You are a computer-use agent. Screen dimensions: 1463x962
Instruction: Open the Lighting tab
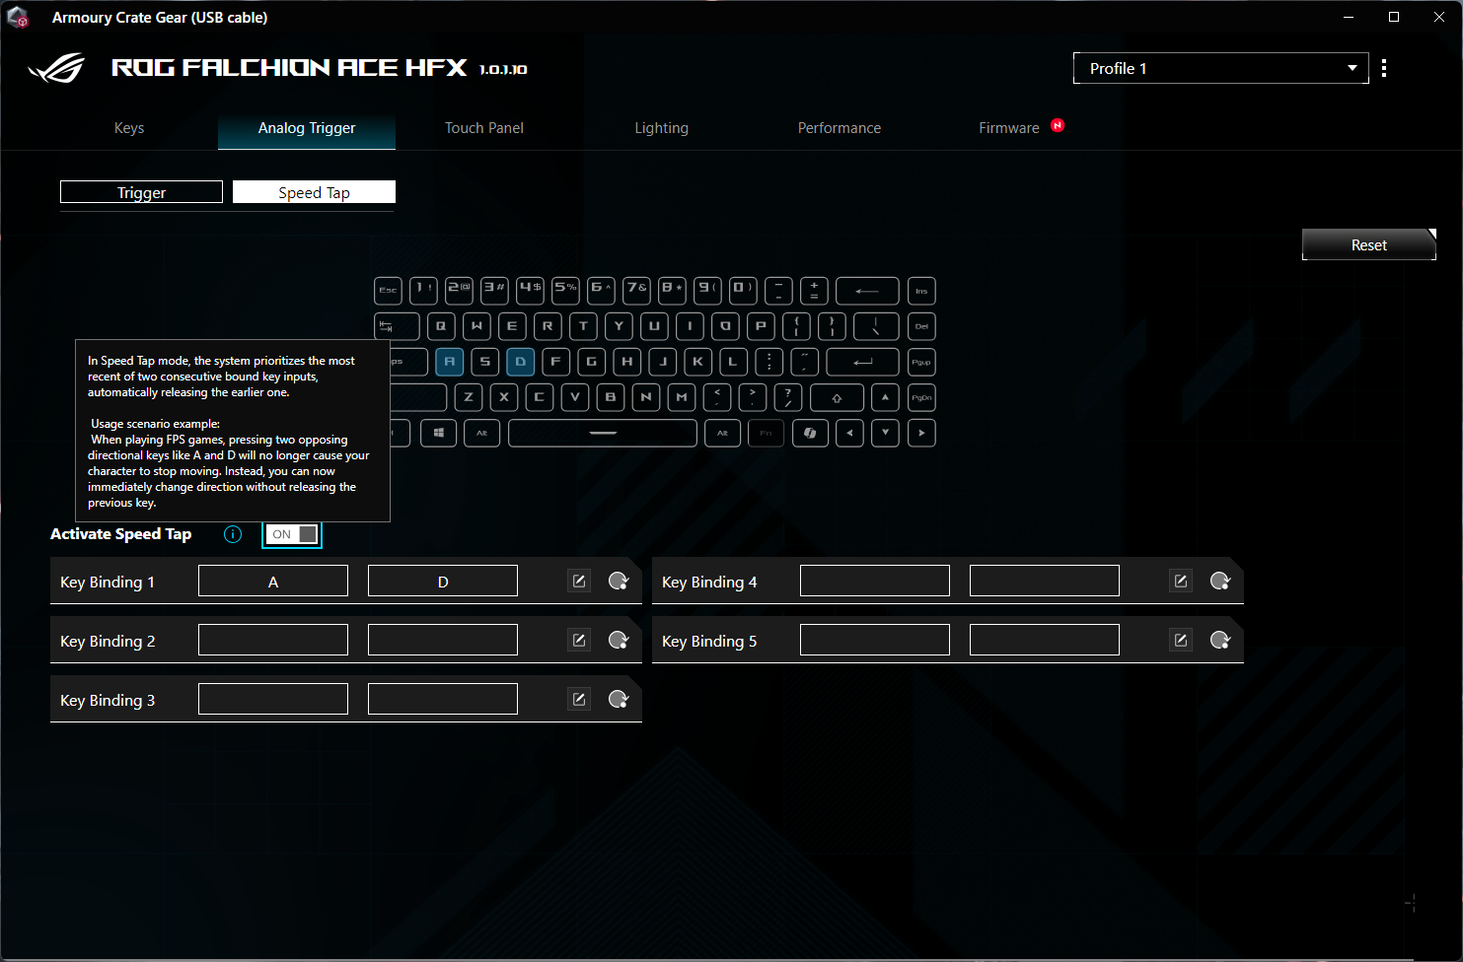pos(662,128)
